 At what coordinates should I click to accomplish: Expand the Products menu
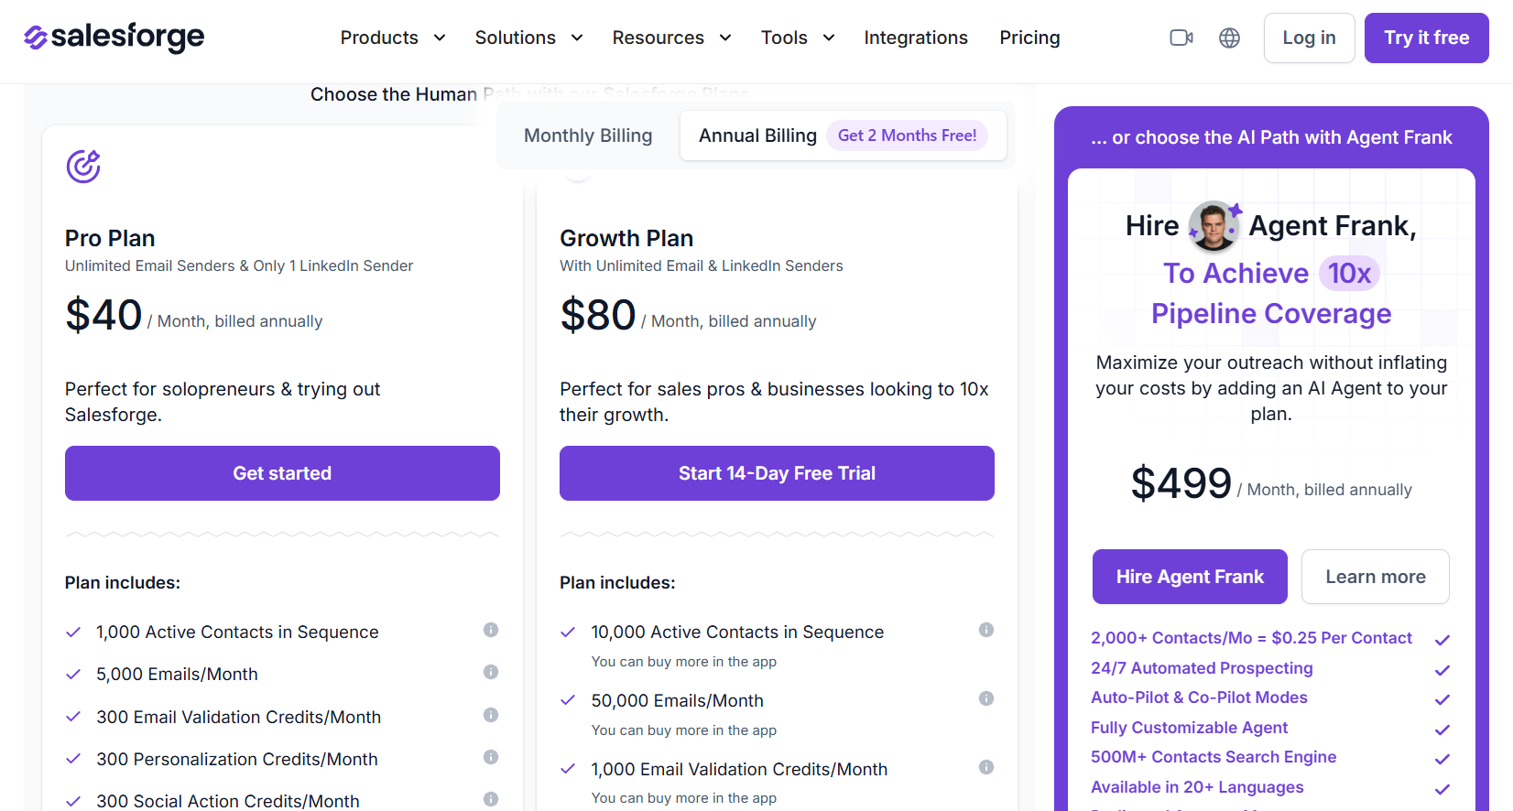(393, 38)
